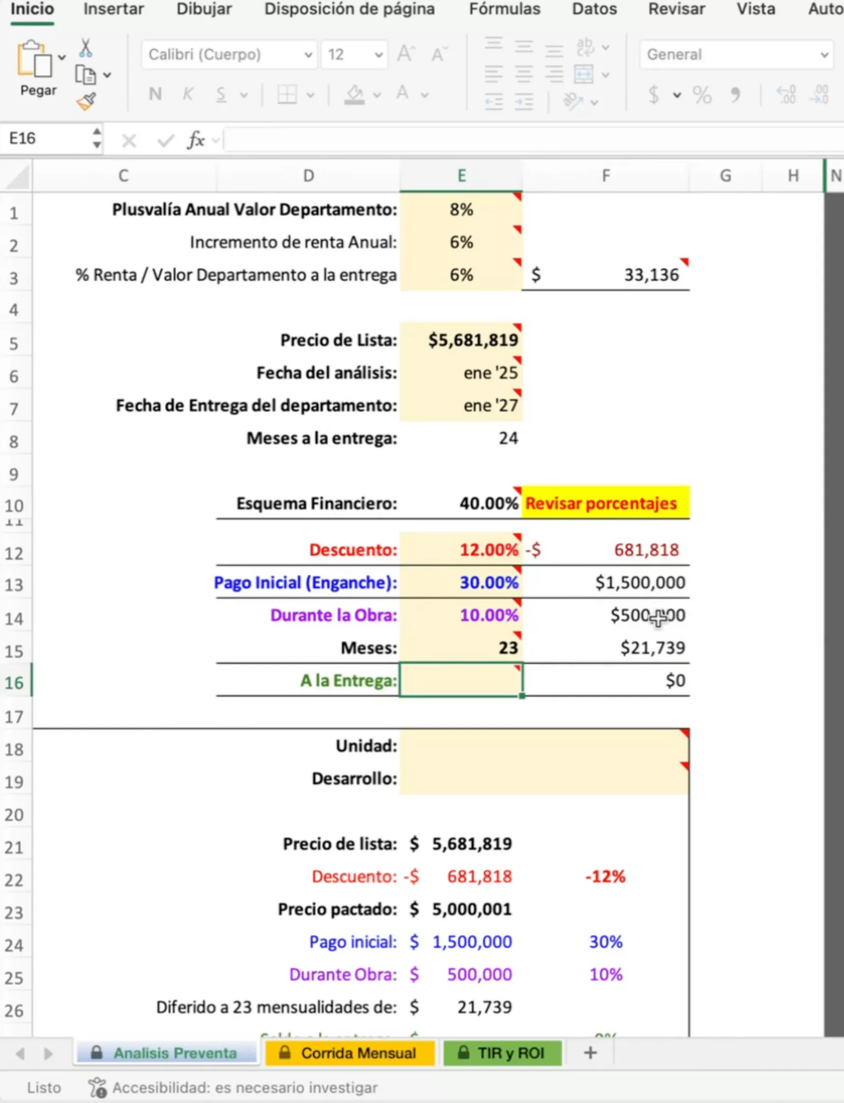Viewport: 844px width, 1103px height.
Task: Expand currency format options arrow
Action: [677, 95]
